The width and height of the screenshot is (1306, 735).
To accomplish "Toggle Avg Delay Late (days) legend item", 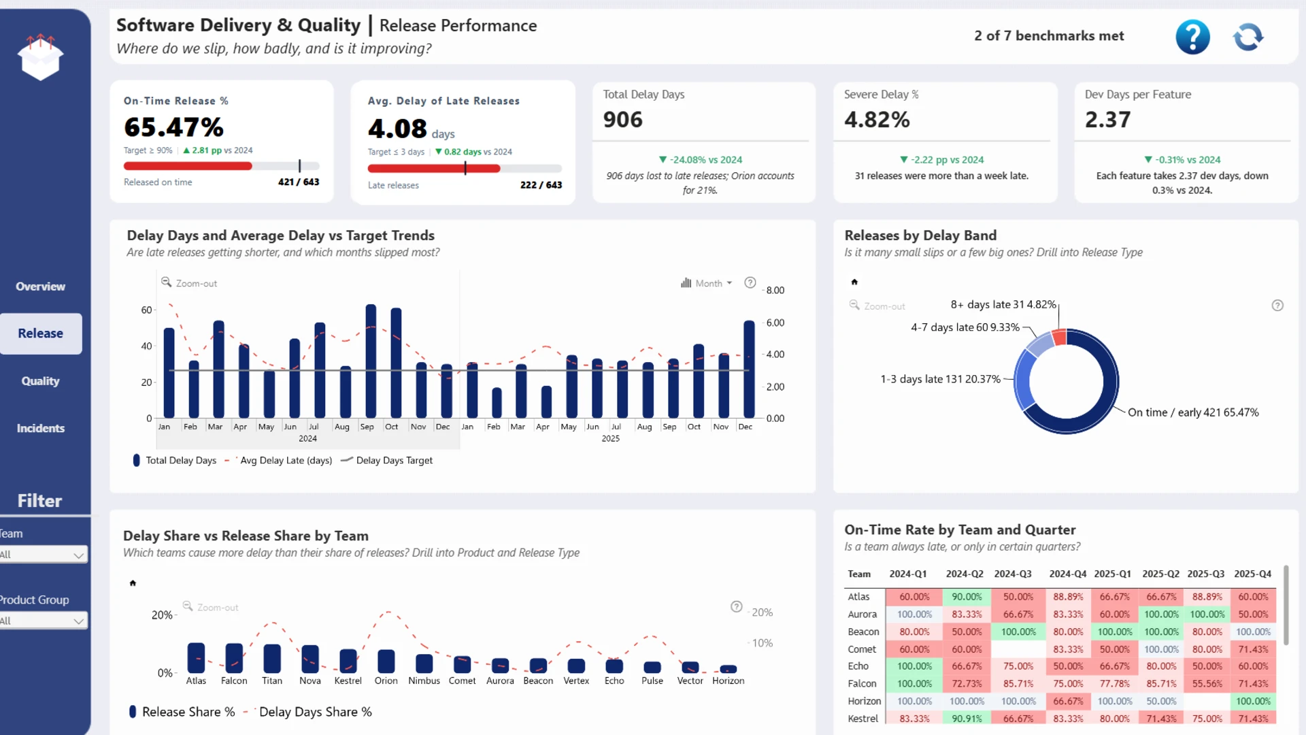I will point(278,461).
